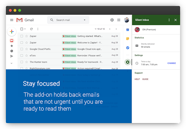Open search options dropdown arrow
The width and height of the screenshot is (186, 129).
click(85, 20)
